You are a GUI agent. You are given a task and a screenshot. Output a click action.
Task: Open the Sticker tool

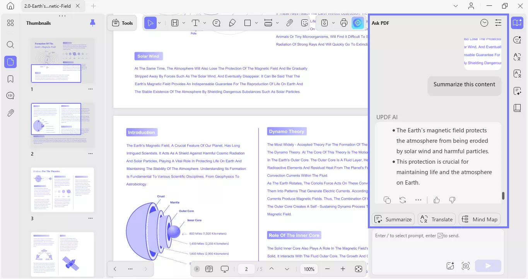coord(305,23)
